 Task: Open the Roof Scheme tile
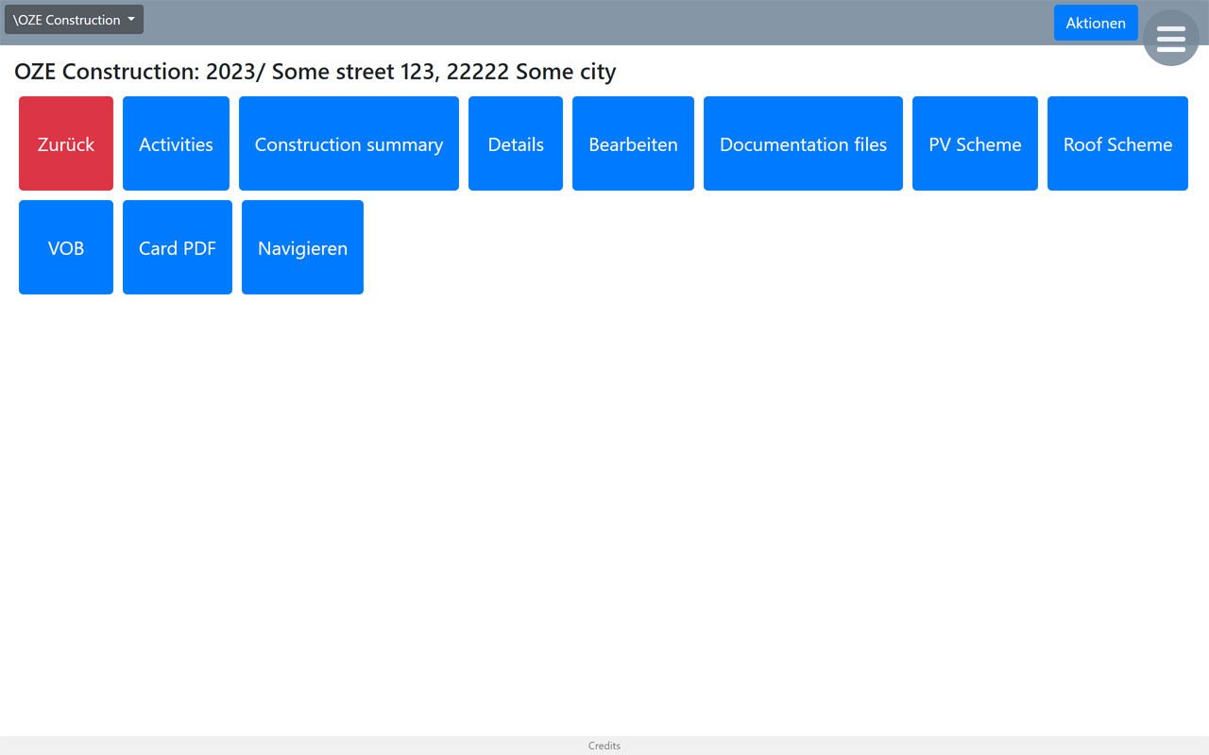pos(1117,143)
